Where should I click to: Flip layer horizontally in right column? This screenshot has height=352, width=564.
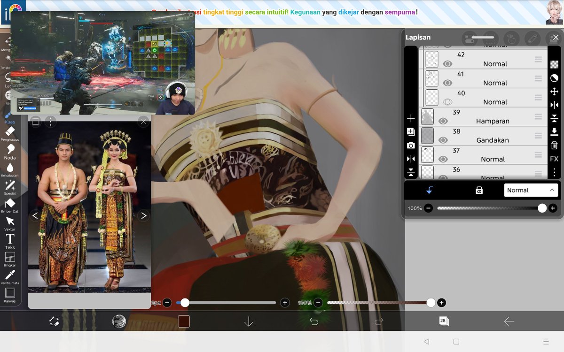pyautogui.click(x=554, y=105)
